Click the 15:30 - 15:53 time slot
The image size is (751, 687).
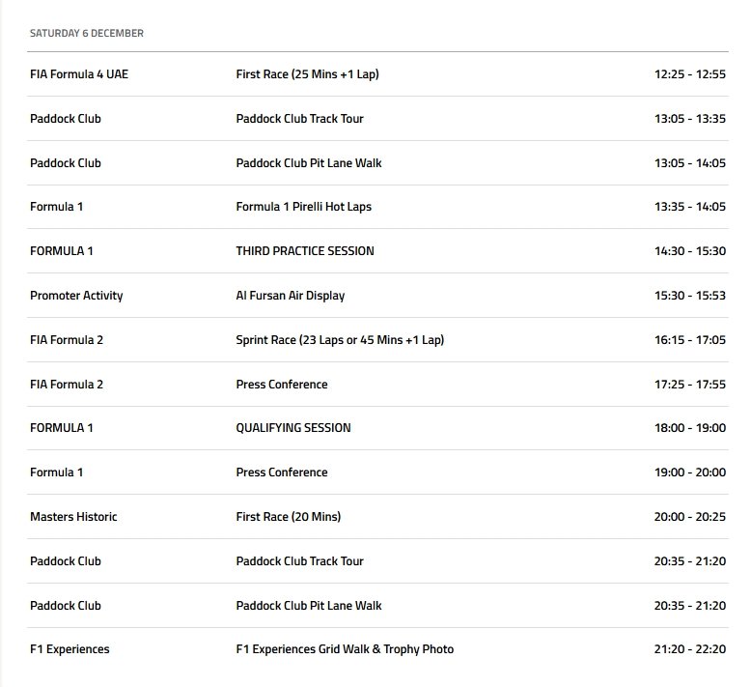pyautogui.click(x=689, y=296)
